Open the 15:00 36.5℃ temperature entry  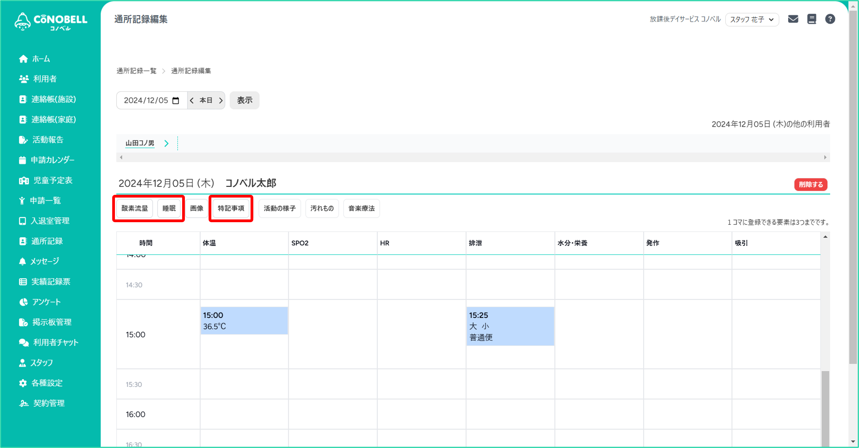click(244, 321)
